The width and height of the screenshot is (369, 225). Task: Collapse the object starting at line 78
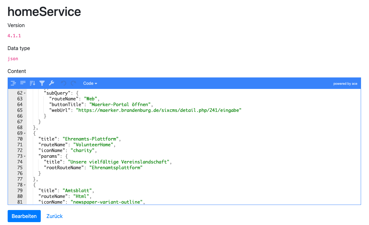coord(25,185)
